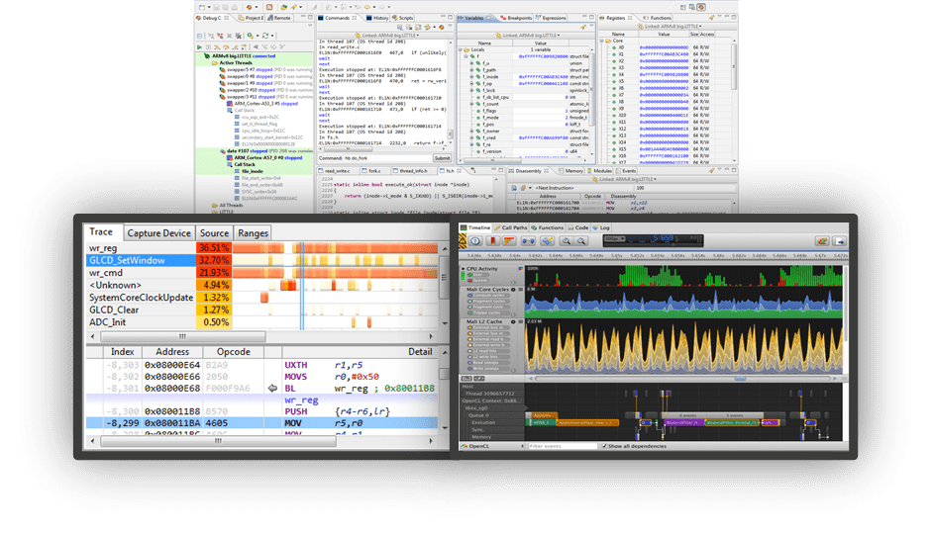Open the Ranges tab in trace window
This screenshot has height=533, width=931.
[253, 232]
